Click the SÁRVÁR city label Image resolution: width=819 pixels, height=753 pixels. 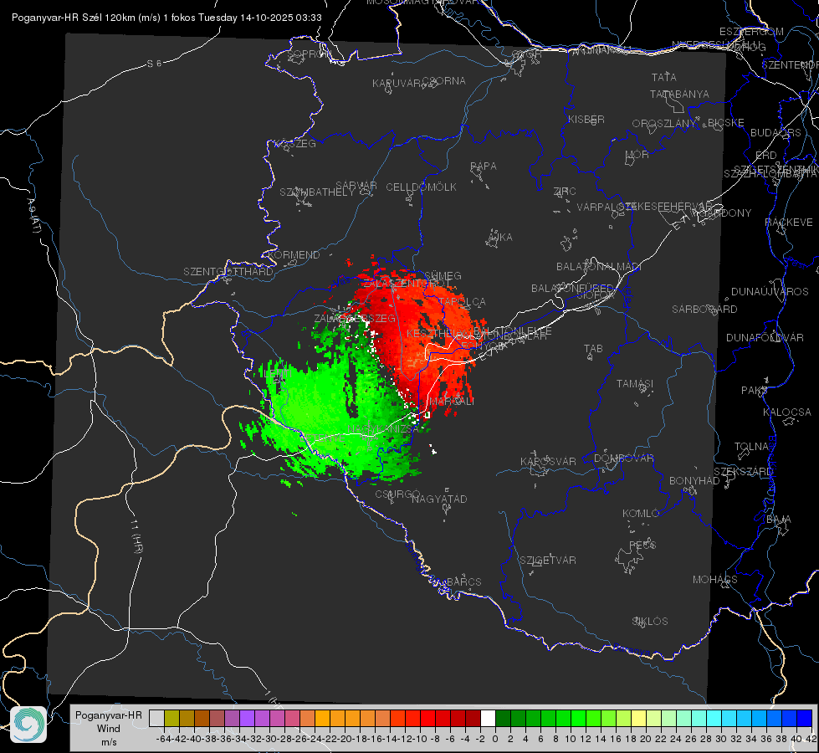356,186
